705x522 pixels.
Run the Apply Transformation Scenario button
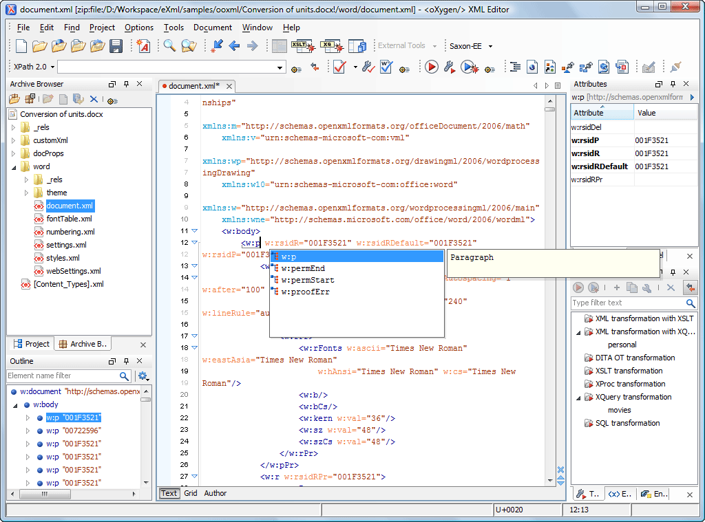pos(432,67)
